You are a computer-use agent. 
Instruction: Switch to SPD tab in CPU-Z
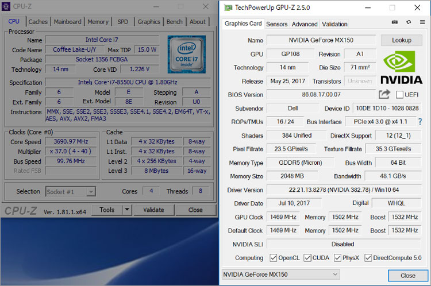[x=122, y=22]
